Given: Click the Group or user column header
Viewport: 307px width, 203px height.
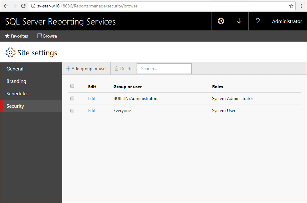Looking at the screenshot, I should 128,87.
